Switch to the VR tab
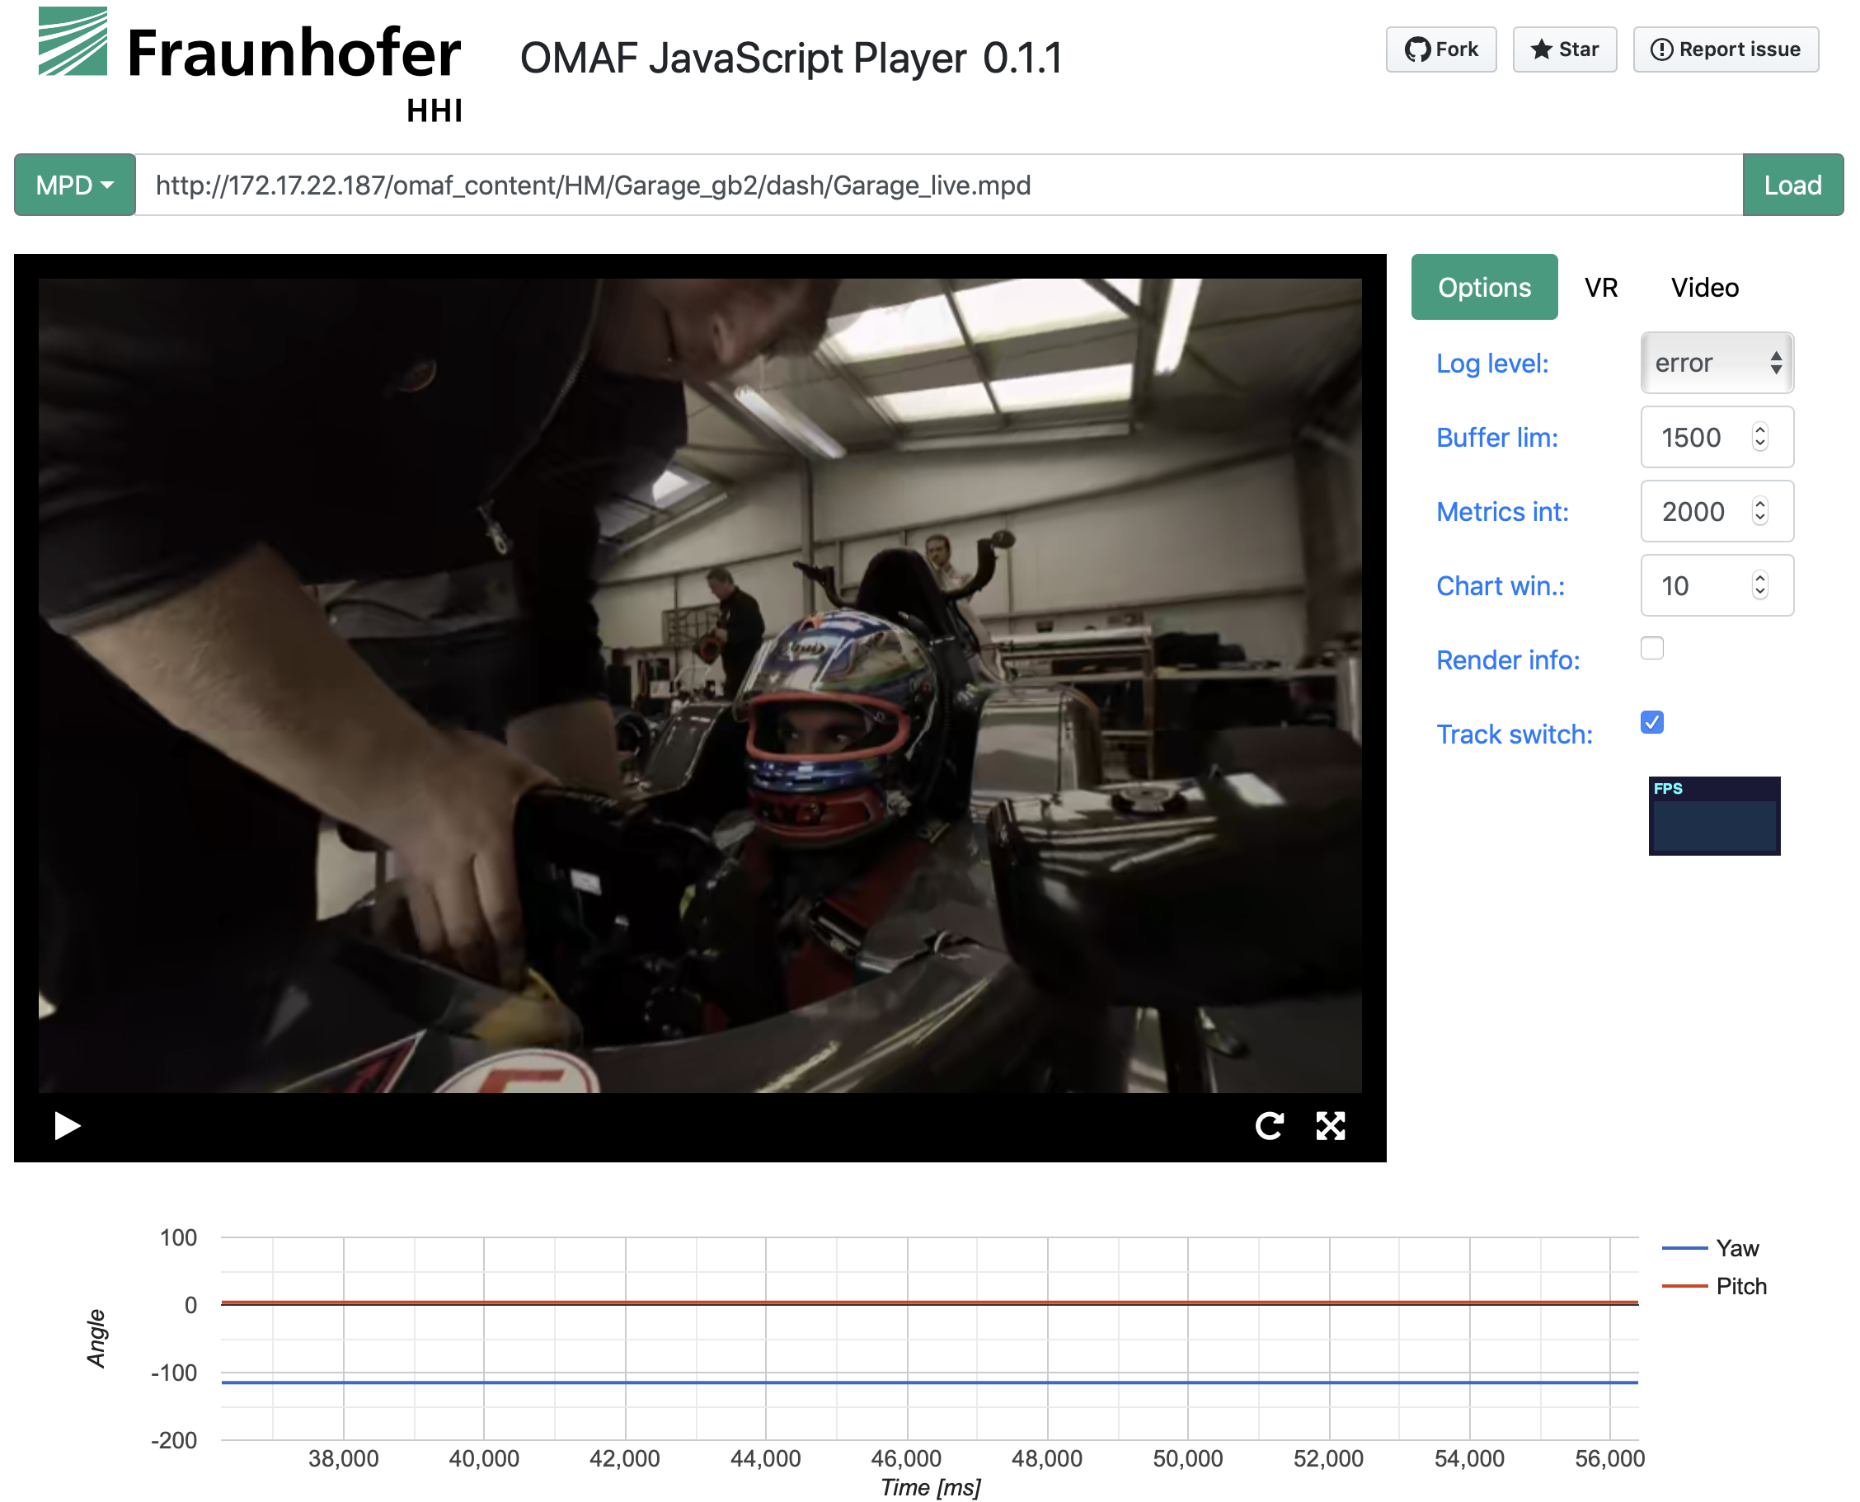1860x1502 pixels. pos(1600,287)
